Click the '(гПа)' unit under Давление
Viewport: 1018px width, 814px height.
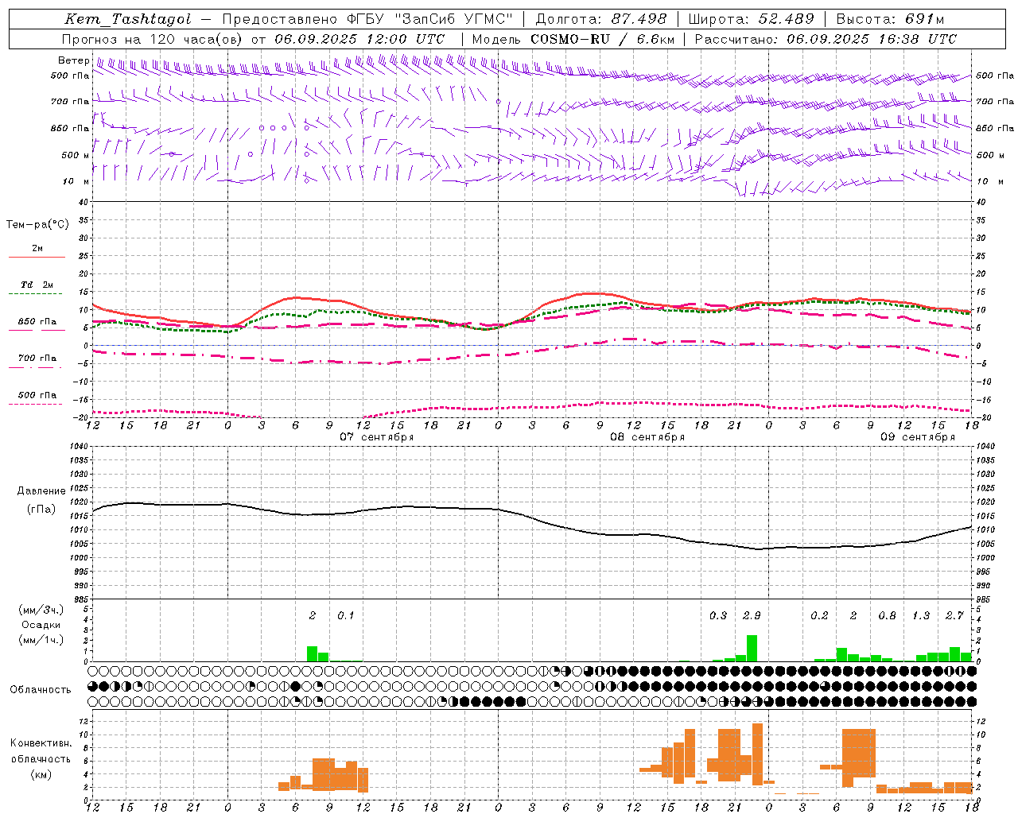[x=41, y=510]
